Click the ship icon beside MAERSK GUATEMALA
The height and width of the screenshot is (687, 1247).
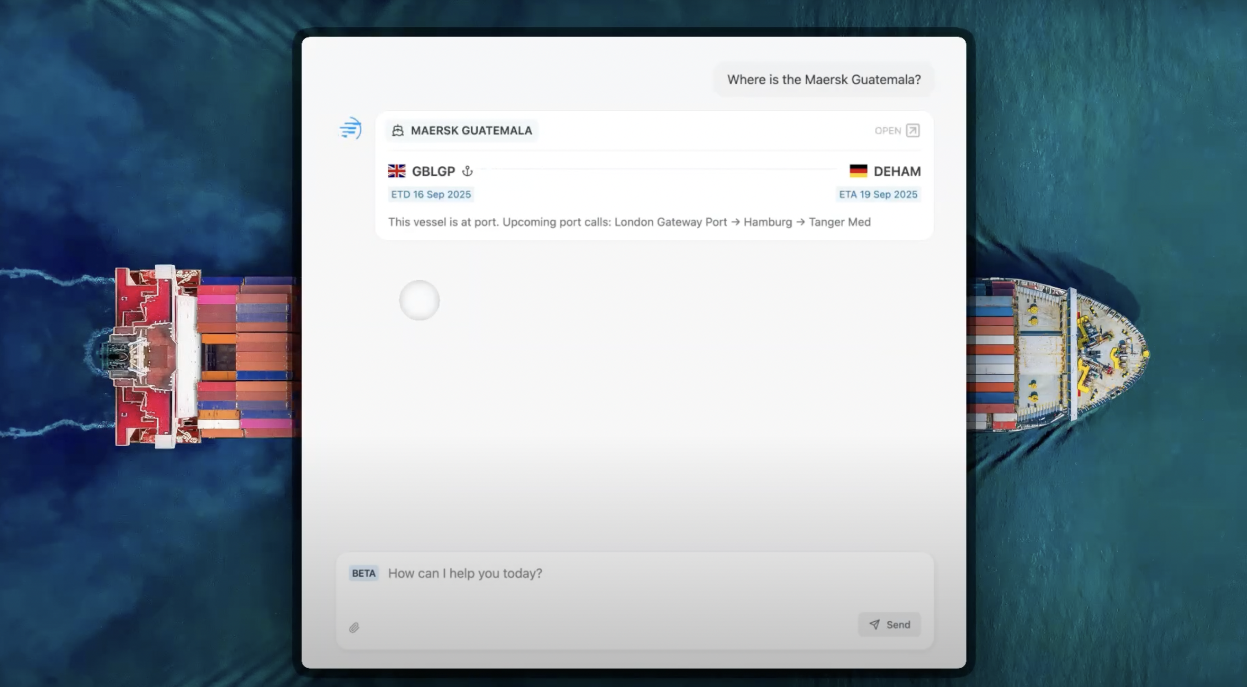coord(398,130)
